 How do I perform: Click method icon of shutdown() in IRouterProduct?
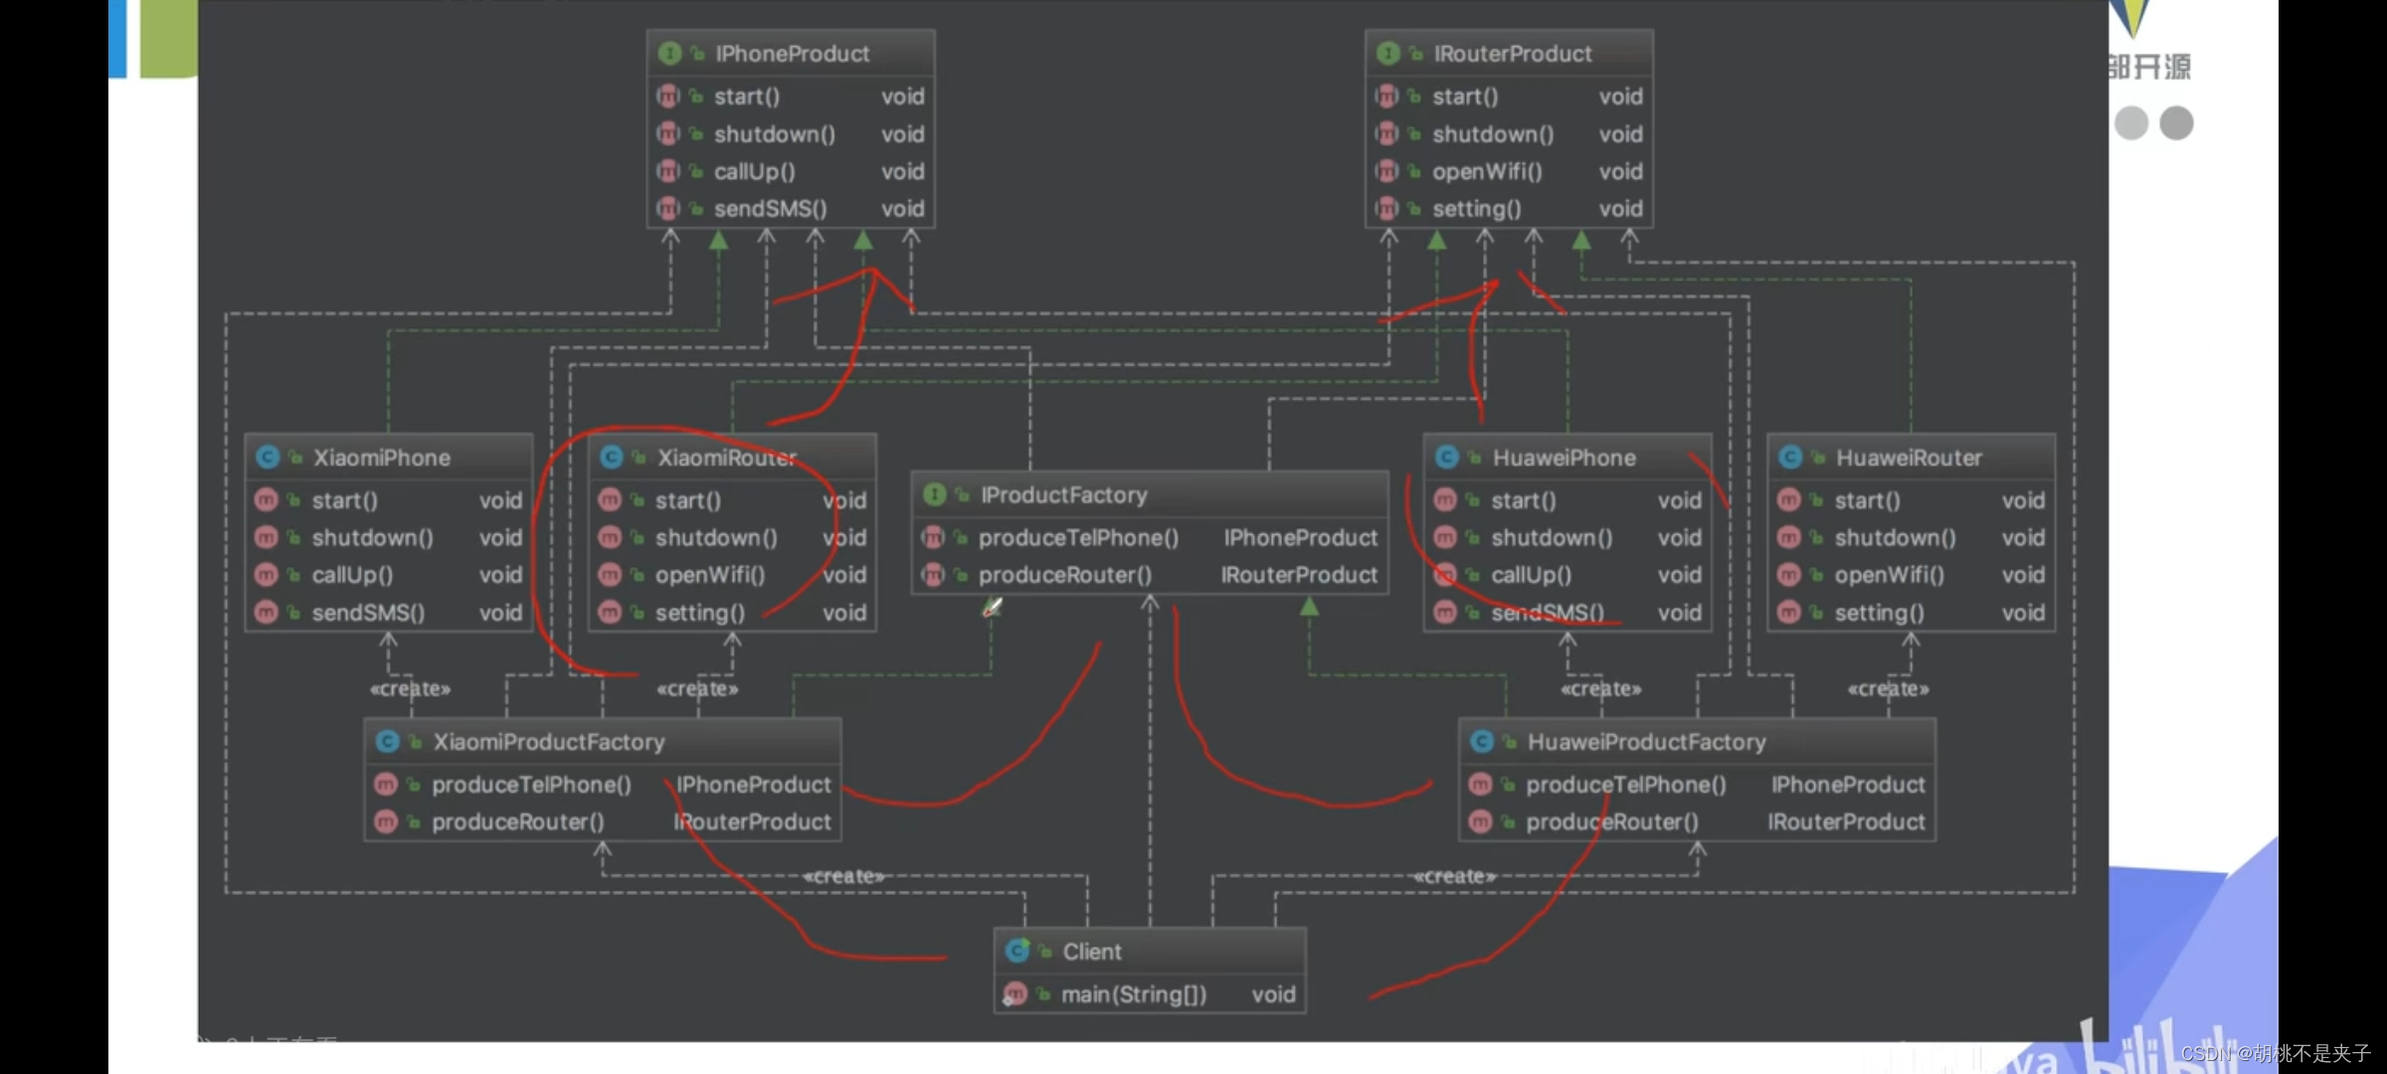coord(1386,134)
